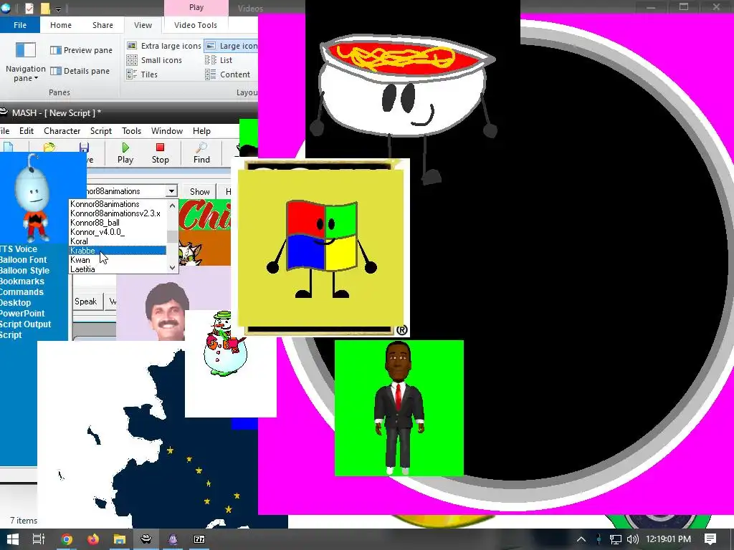
Task: Open Balloon Style in MASH sidebar
Action: (24, 270)
